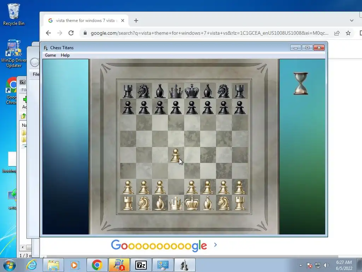
Task: Open the Help menu in Chess Titans
Action: click(x=65, y=55)
